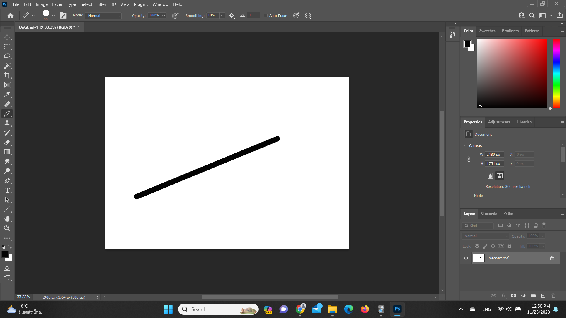Open the Filter menu
Screen dimensions: 566x318
pos(101,4)
